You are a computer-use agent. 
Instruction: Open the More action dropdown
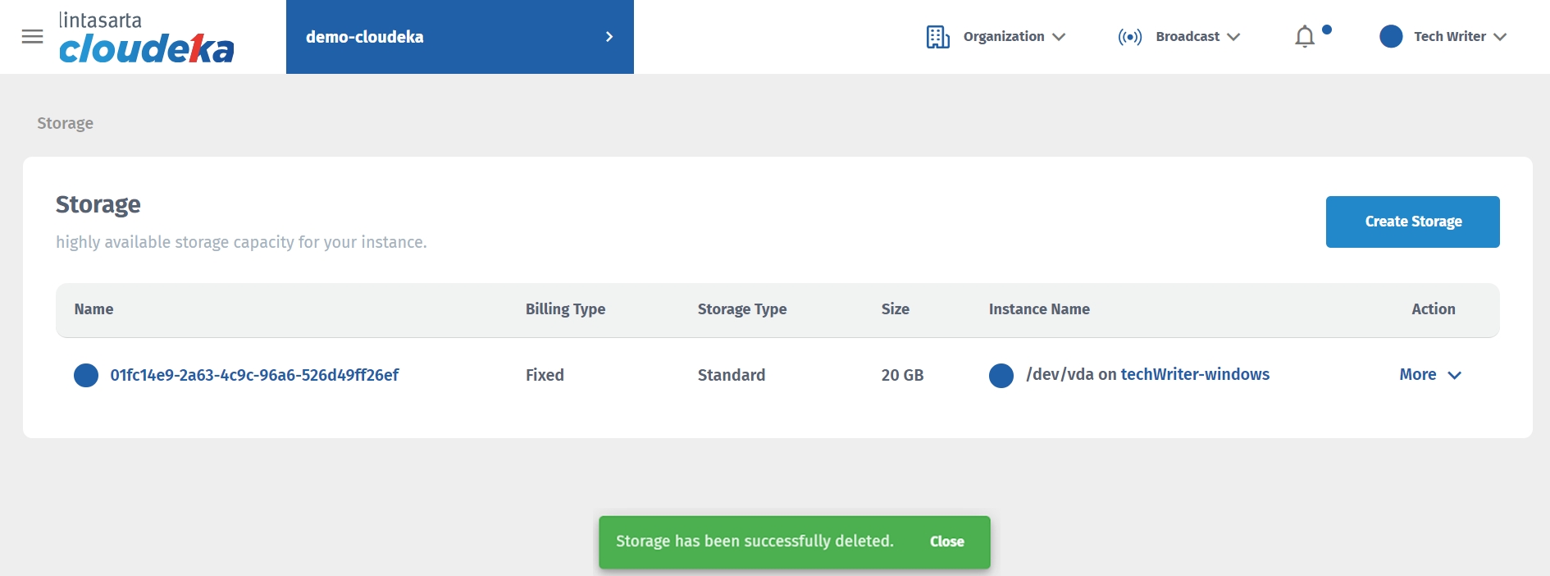click(x=1429, y=375)
